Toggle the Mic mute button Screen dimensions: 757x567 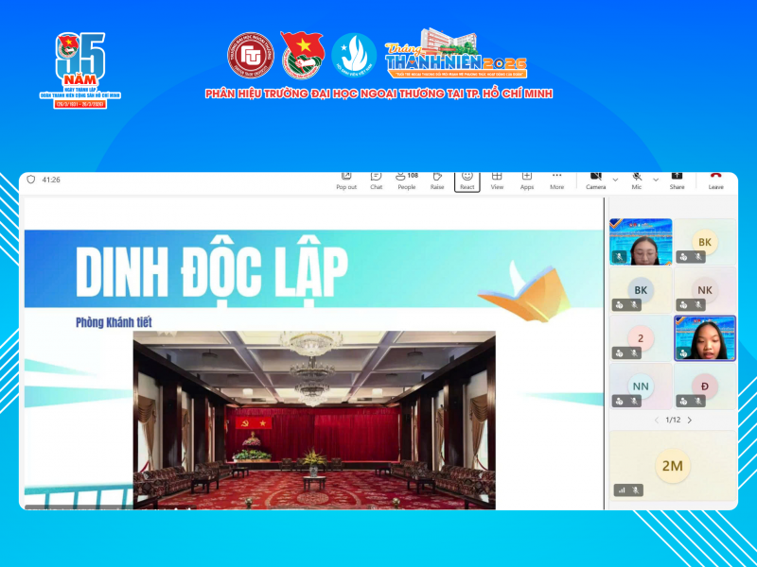click(x=637, y=179)
